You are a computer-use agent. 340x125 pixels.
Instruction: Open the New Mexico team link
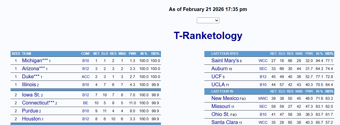[225, 98]
